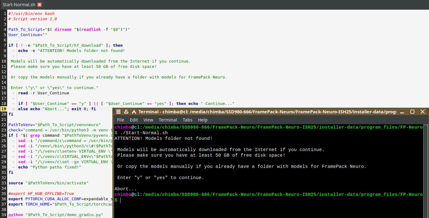Screen dimensions: 429x218
Task: Click 'Enter "y" or "yes" to continue.' in terminal
Action: click(161, 178)
